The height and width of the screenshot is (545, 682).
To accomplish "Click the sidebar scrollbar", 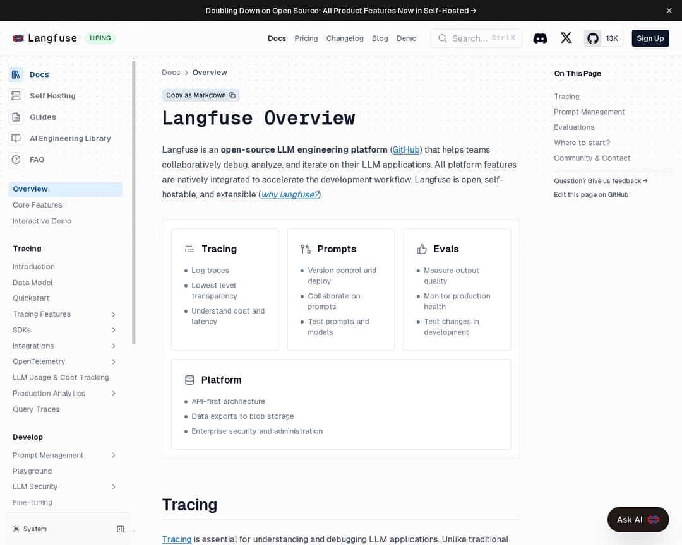I will click(x=133, y=202).
